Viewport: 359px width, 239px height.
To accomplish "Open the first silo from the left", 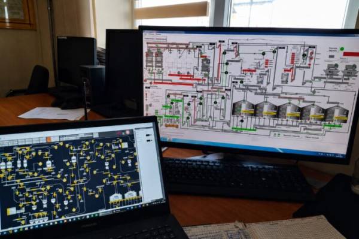I will point(243,108).
